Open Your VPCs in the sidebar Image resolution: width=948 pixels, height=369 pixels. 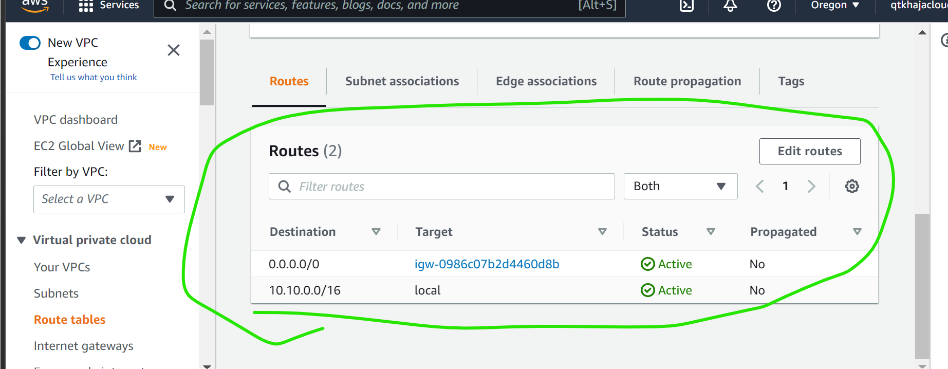tap(62, 267)
